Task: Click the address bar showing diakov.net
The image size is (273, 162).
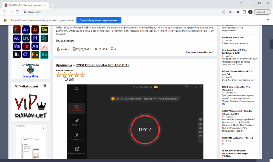Action: point(117,12)
